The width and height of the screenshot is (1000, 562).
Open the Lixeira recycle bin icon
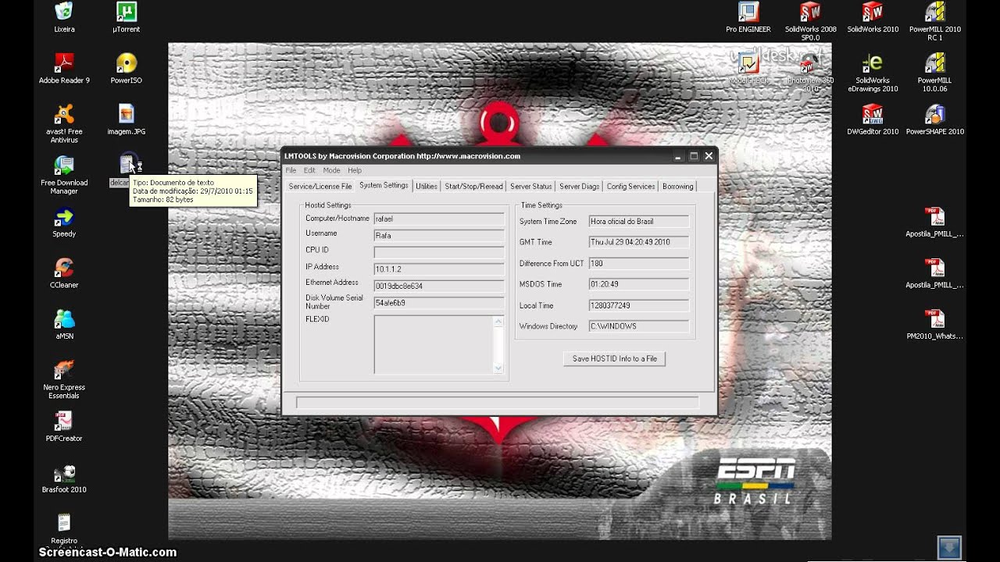pos(64,12)
